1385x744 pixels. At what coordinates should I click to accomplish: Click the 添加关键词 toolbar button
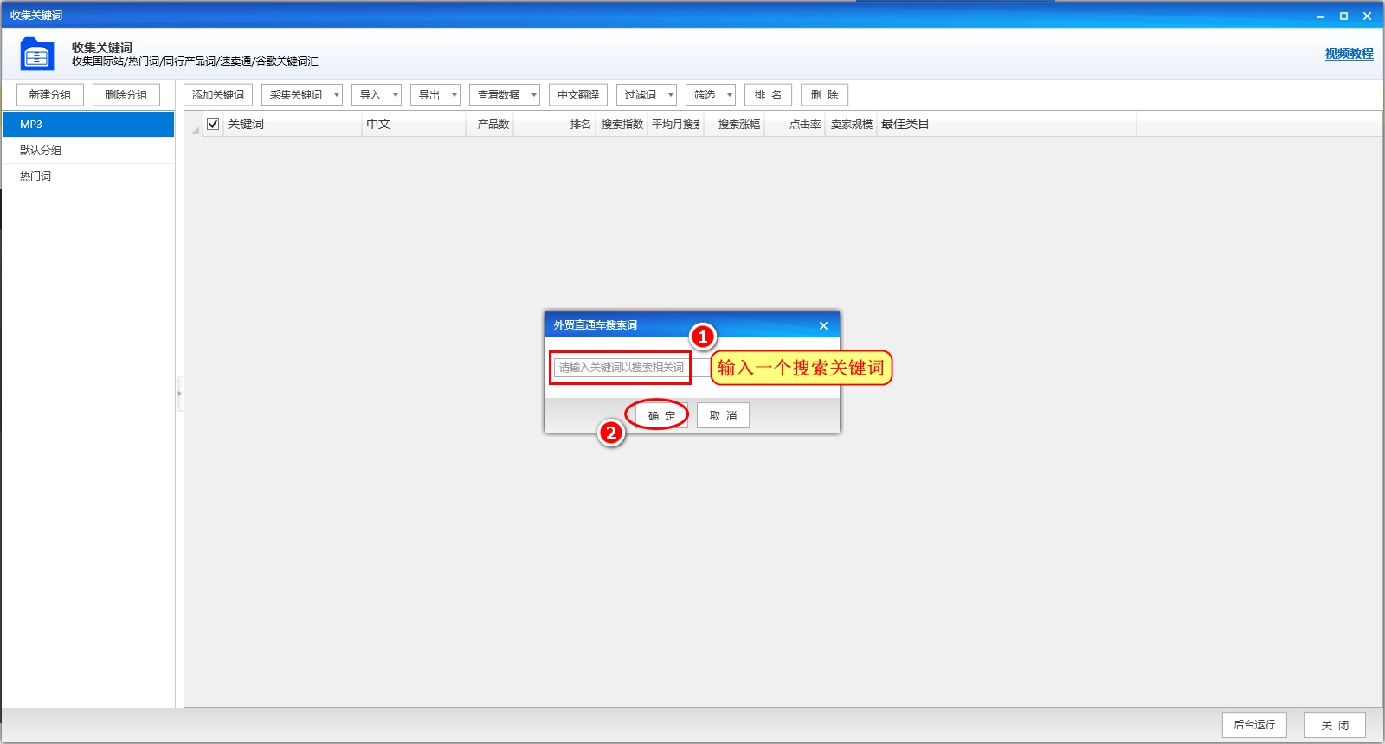(218, 95)
